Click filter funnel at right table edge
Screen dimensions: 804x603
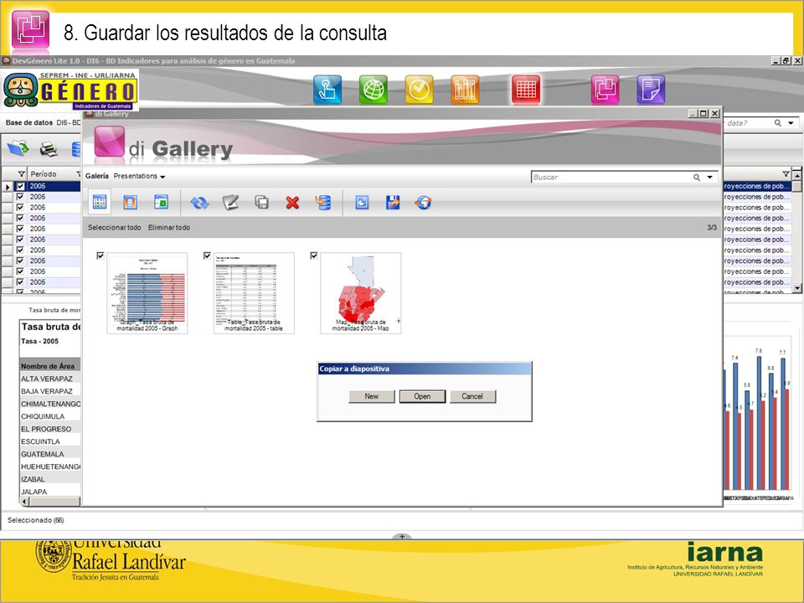[786, 174]
